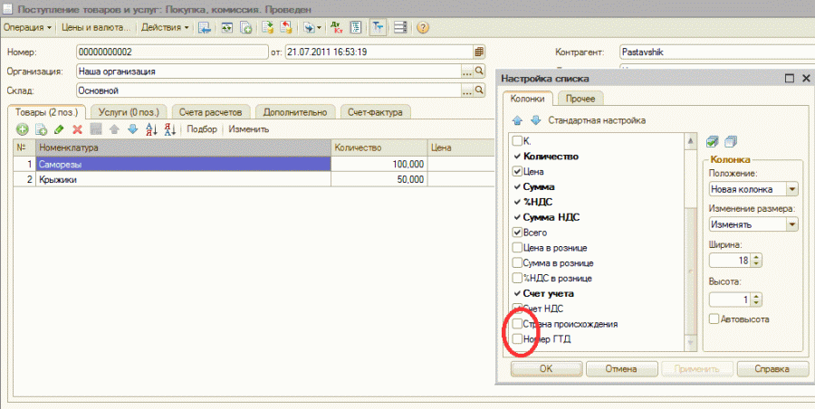
Task: Switch to Счет-фактура tab
Action: 375,112
